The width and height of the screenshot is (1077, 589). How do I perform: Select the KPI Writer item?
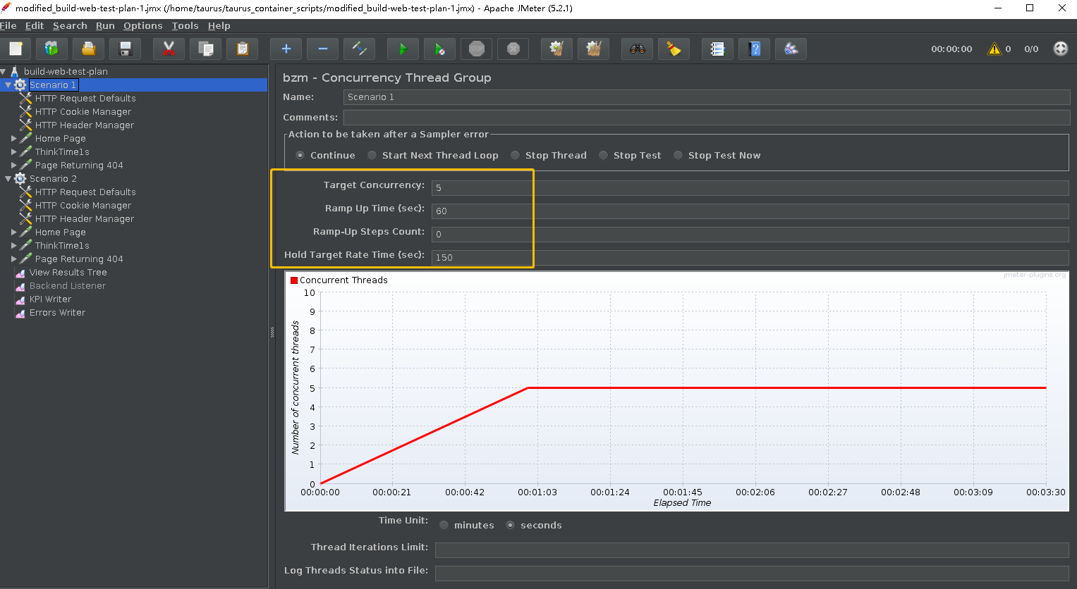click(50, 299)
